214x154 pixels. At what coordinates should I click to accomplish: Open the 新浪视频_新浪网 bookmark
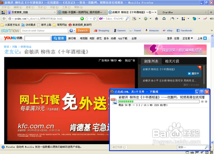tap(80, 25)
